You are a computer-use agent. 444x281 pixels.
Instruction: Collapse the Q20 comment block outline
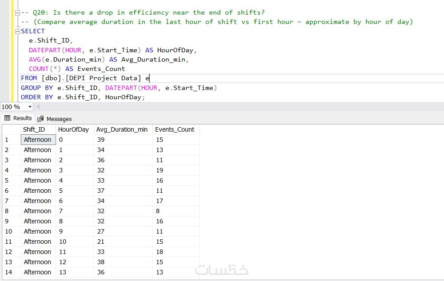17,12
